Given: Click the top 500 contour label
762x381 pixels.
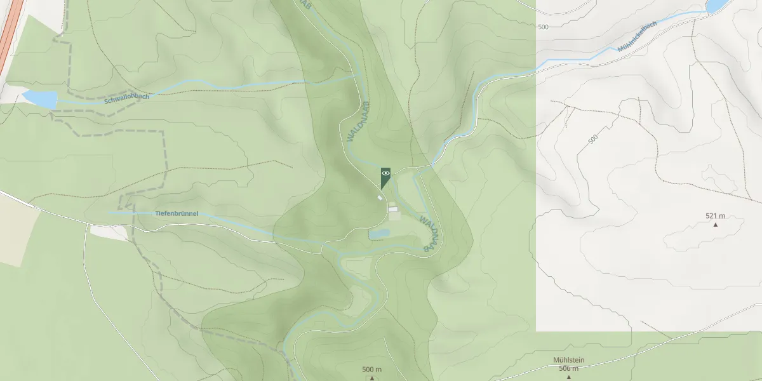Looking at the screenshot, I should (543, 27).
